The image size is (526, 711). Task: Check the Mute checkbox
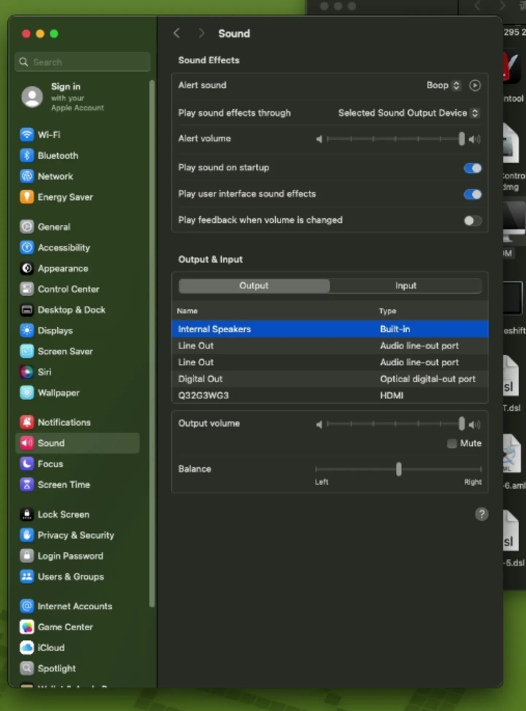[x=452, y=444]
